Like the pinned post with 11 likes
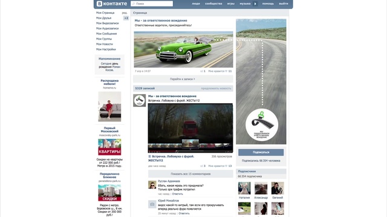The image size is (387, 217). 220,71
